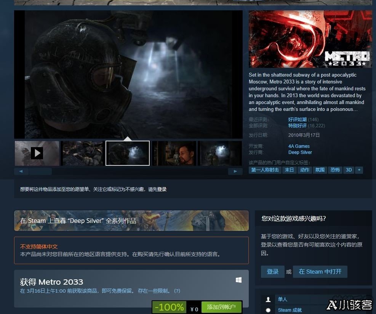Click the 不支持简体中文 warning heading

point(39,247)
